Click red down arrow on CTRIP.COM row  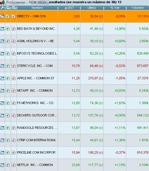[x=13, y=140]
